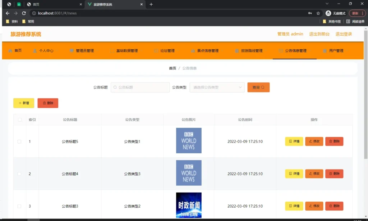The image size is (368, 221).
Task: Expand the 请选择公告类型 combo box arrow
Action: 240,87
